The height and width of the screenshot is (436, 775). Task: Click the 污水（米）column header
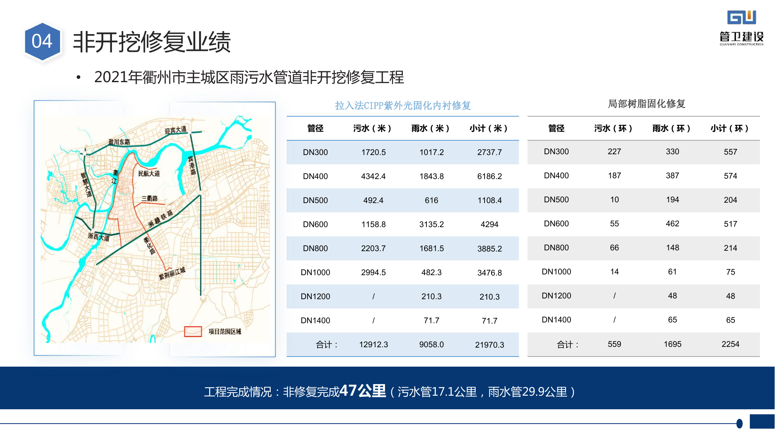pos(373,128)
